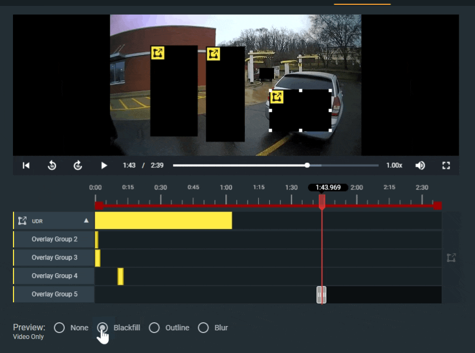This screenshot has width=475, height=353.
Task: Change the 1.00x playback speed
Action: point(394,166)
